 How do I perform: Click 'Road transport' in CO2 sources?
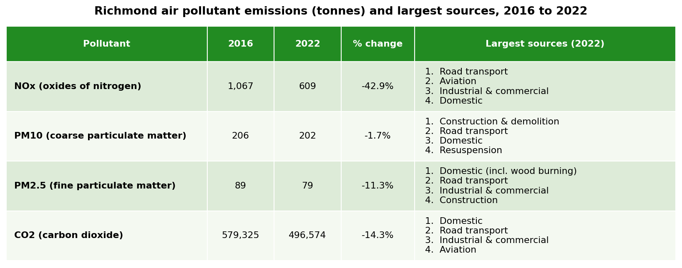473,231
